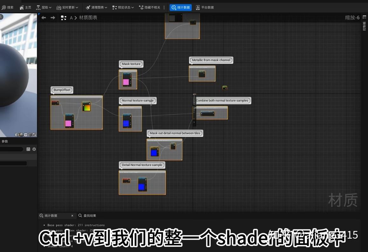Click the settings gear in the 参数 panel

(34, 149)
